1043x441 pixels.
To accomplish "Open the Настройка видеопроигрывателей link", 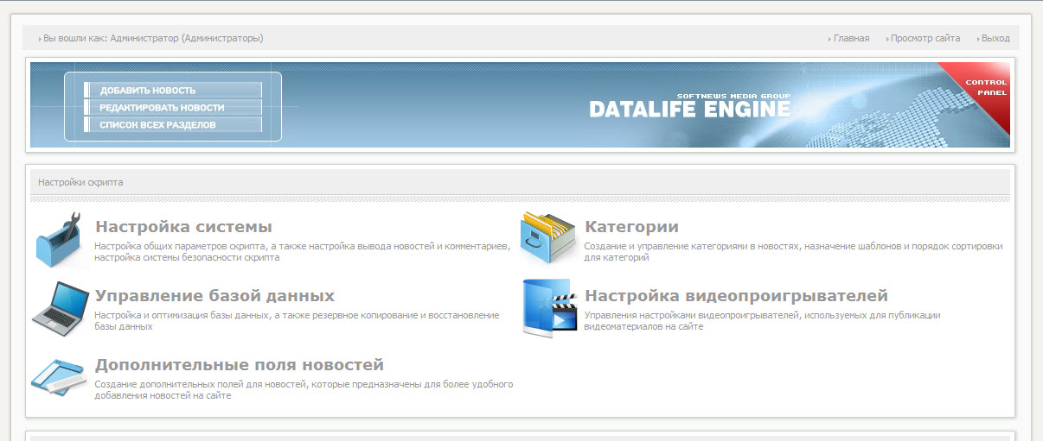I will pos(736,296).
